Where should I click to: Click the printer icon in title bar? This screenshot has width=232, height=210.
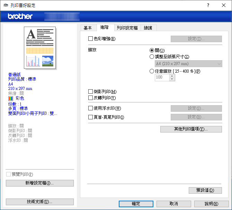[6, 5]
